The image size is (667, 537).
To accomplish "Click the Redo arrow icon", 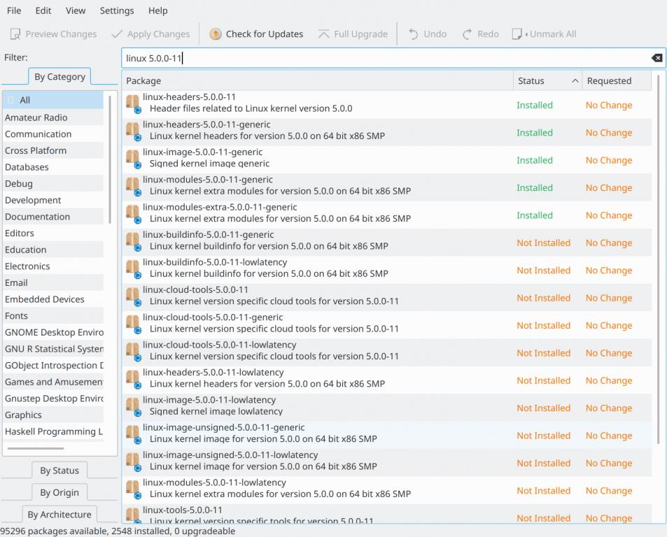I will [x=468, y=34].
